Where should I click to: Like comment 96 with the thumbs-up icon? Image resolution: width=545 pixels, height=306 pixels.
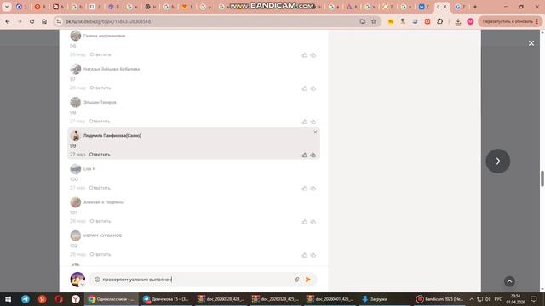pos(305,54)
